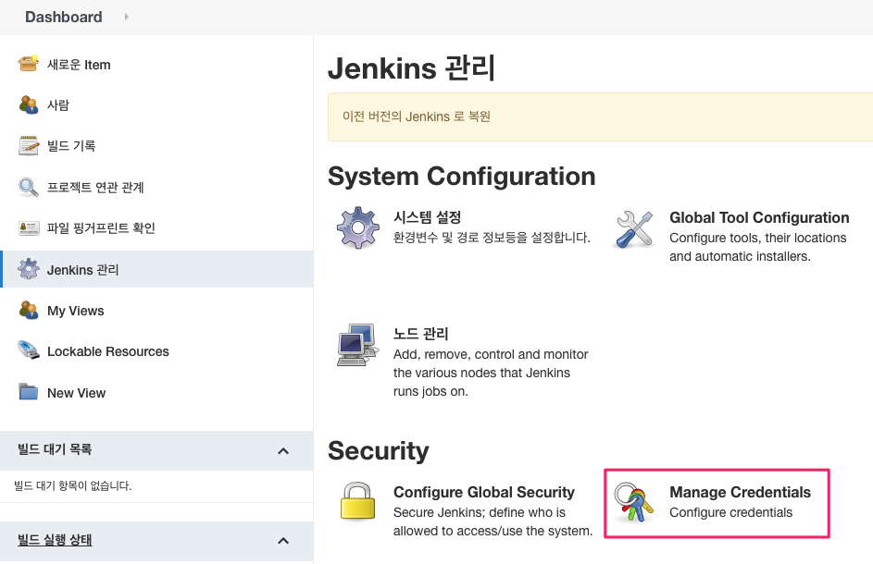Click the Jenkins 관리 page heading
873x564 pixels.
pos(411,67)
